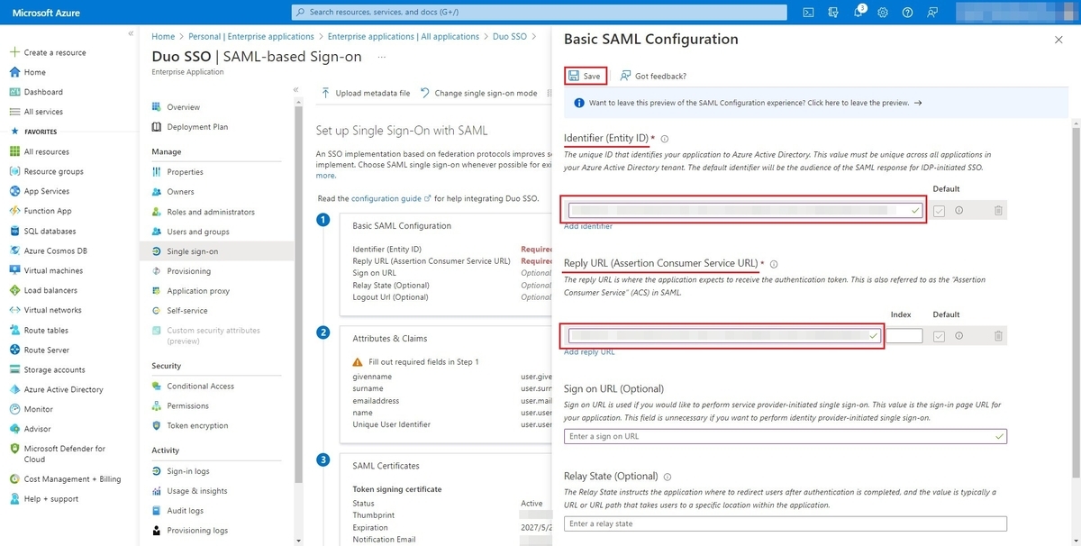Open Azure Cosmos DB
The width and height of the screenshot is (1081, 546).
pyautogui.click(x=55, y=250)
